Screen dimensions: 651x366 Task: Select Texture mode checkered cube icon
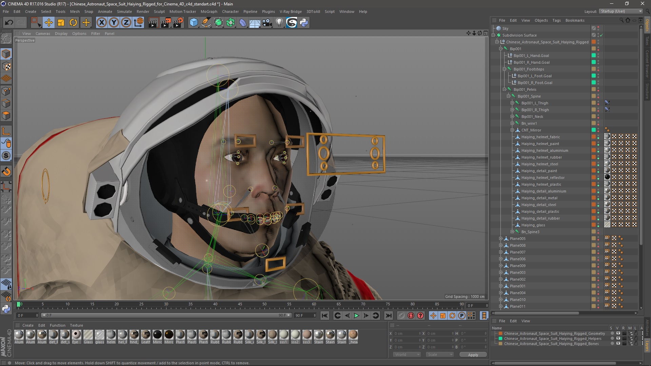tap(6, 66)
